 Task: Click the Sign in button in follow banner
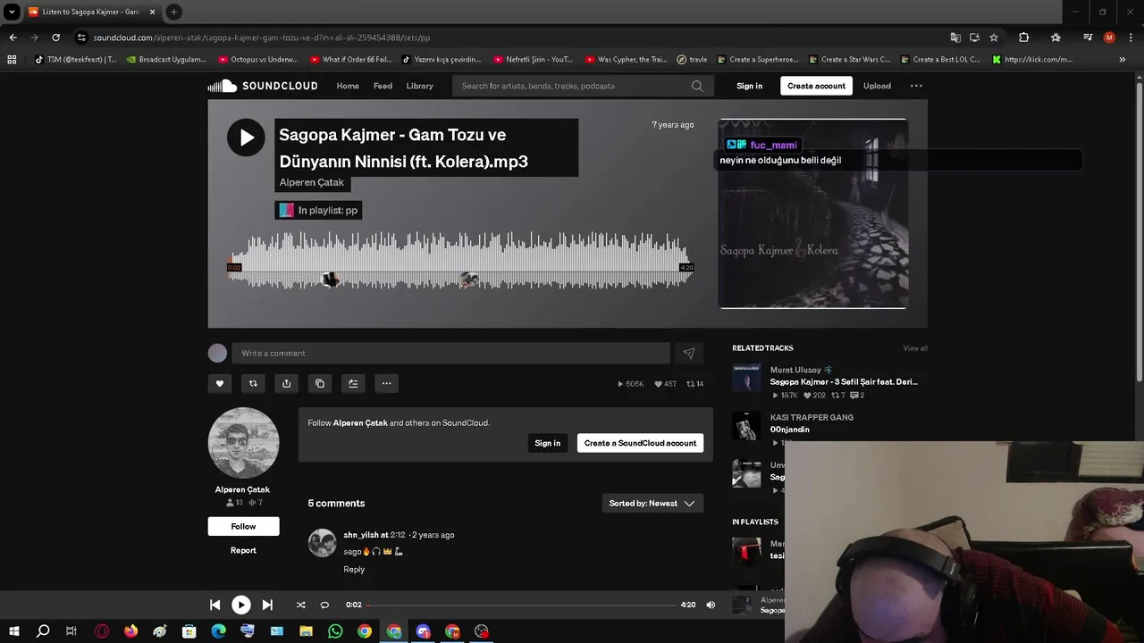coord(547,443)
